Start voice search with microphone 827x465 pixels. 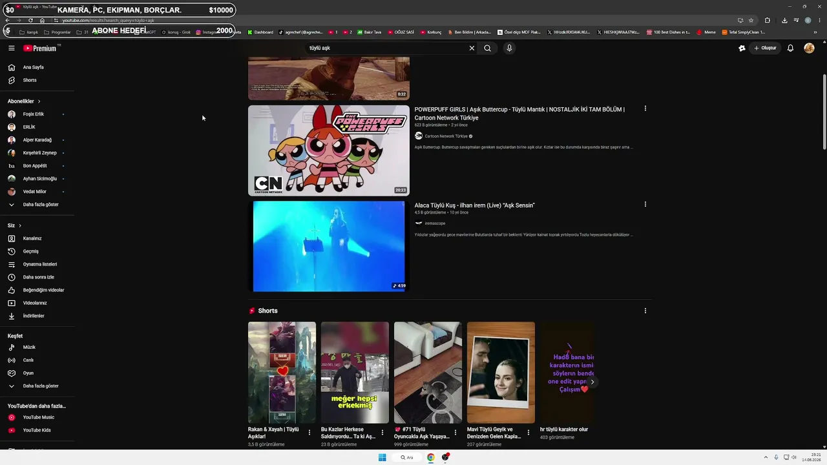(509, 48)
